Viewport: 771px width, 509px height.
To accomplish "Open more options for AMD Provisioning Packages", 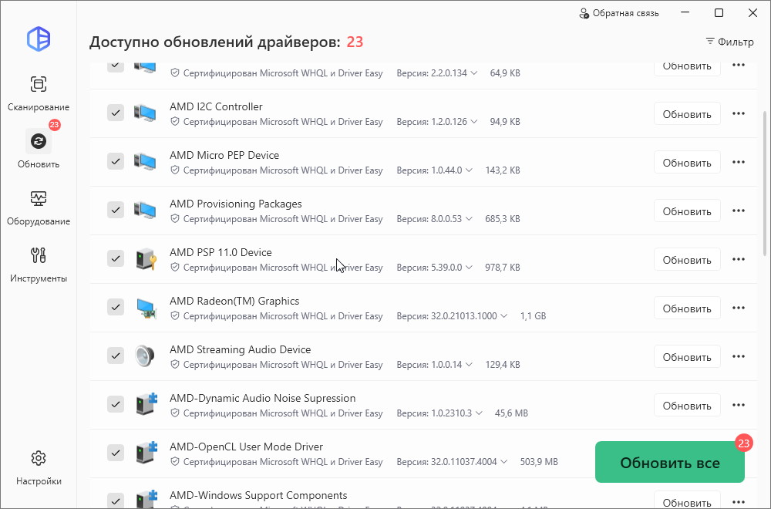I will (x=739, y=211).
